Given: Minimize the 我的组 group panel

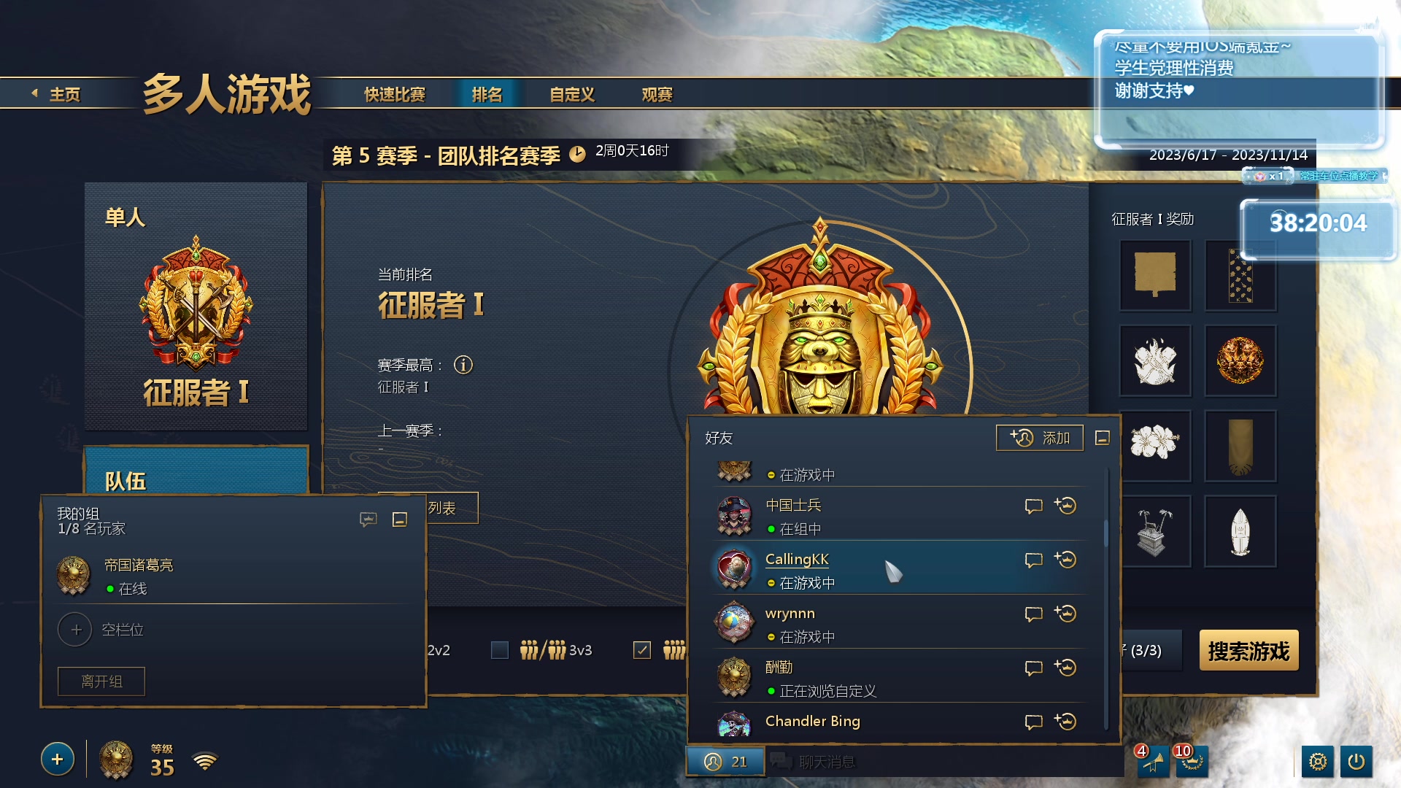Looking at the screenshot, I should (400, 519).
